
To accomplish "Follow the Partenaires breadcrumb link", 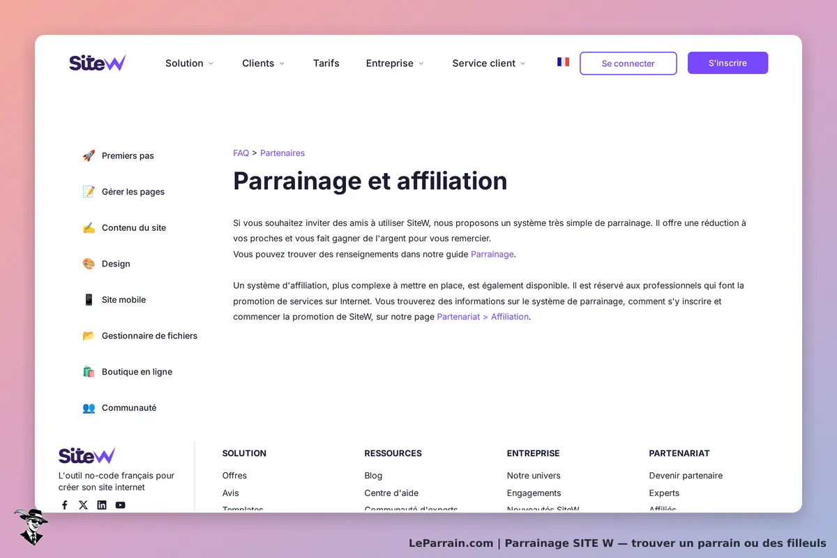I will pos(282,153).
